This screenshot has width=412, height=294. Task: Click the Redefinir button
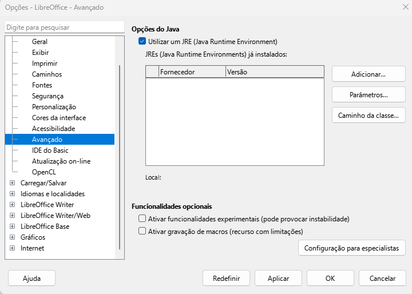(226, 278)
